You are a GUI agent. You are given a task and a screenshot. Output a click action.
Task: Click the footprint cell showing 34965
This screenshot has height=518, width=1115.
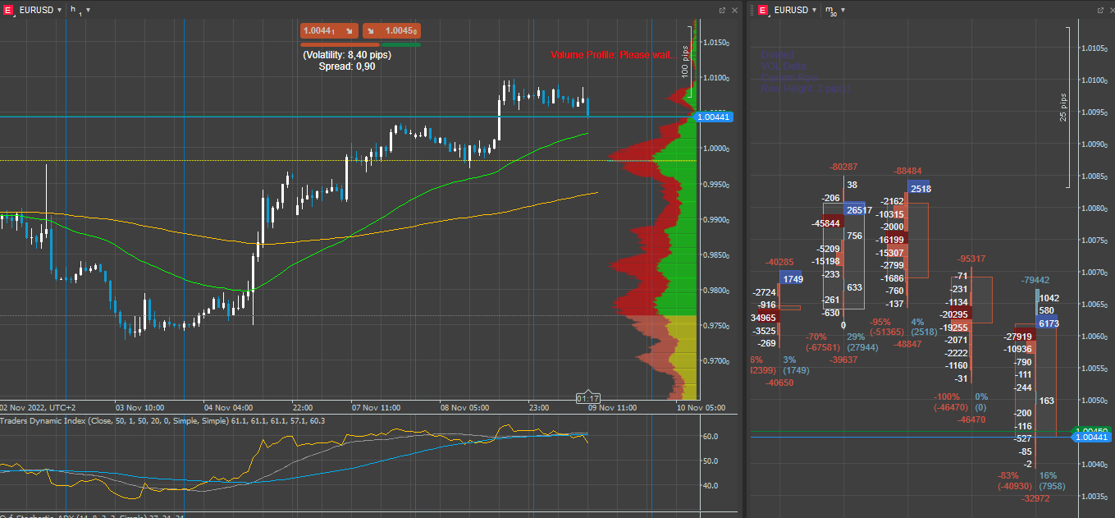(764, 317)
